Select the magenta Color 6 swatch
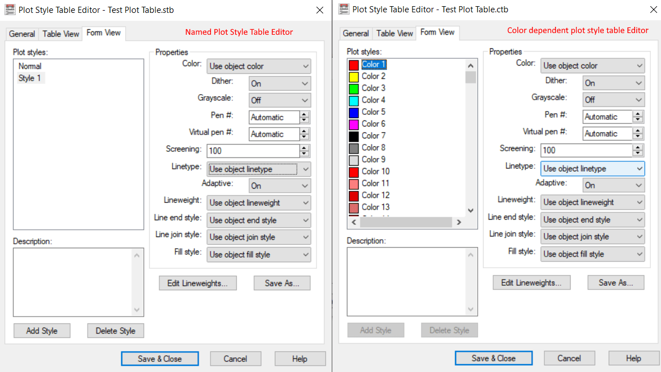The image size is (661, 372). point(354,124)
